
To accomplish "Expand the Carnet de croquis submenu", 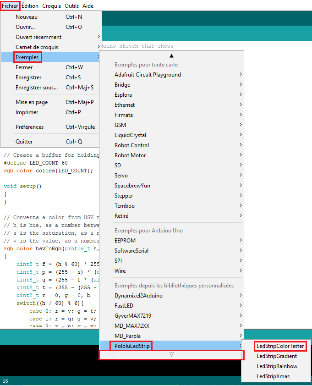I will (x=51, y=47).
